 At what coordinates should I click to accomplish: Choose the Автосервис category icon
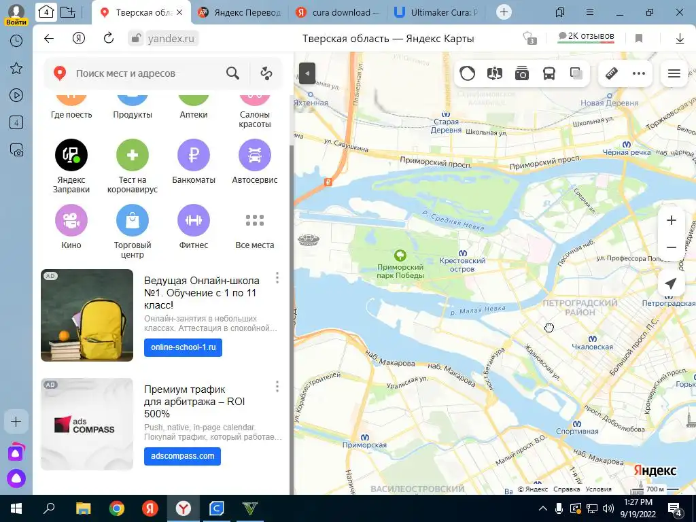tap(255, 155)
